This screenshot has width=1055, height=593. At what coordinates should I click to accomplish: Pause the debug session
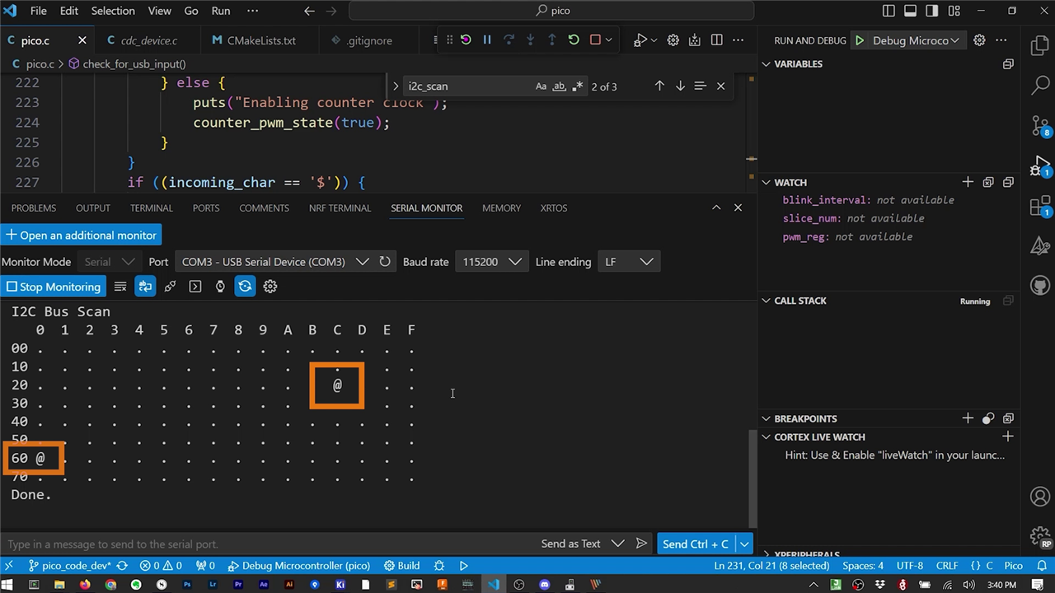(487, 40)
